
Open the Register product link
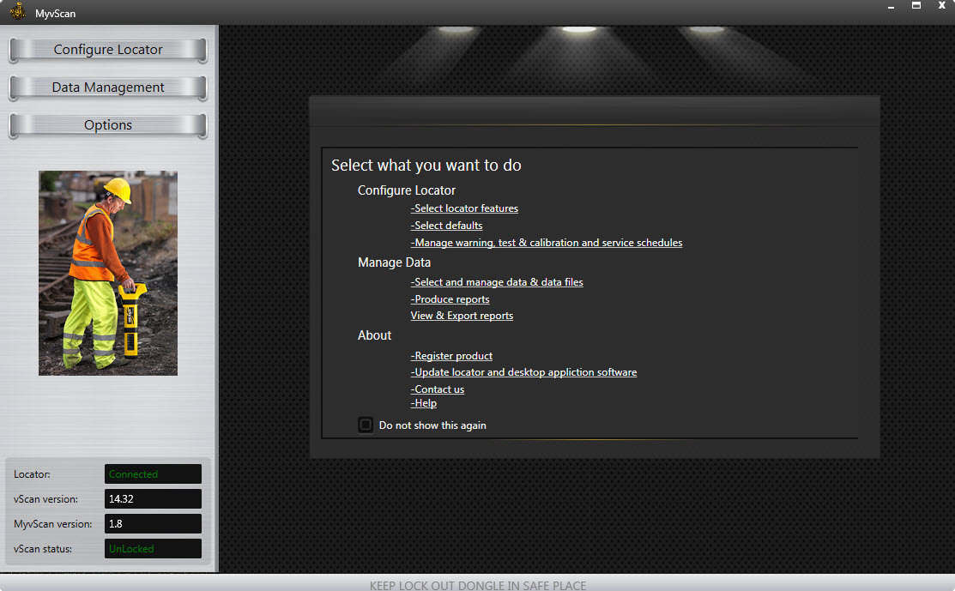(x=451, y=355)
